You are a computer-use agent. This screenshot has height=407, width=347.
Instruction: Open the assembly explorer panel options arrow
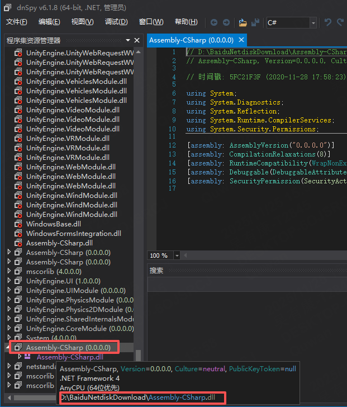pos(128,40)
